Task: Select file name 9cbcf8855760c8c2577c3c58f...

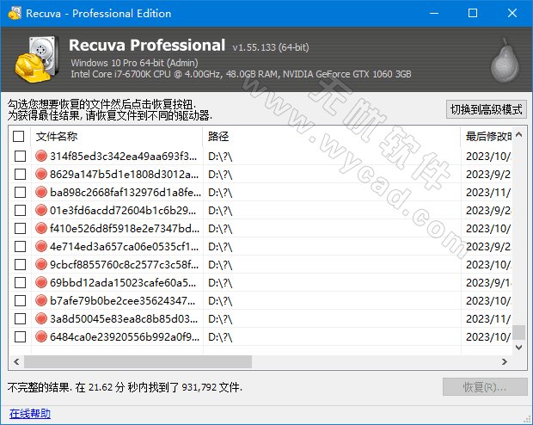Action: click(x=124, y=264)
